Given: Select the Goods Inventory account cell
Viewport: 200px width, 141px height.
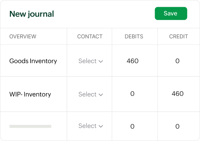Looking at the screenshot, I should pyautogui.click(x=33, y=61).
